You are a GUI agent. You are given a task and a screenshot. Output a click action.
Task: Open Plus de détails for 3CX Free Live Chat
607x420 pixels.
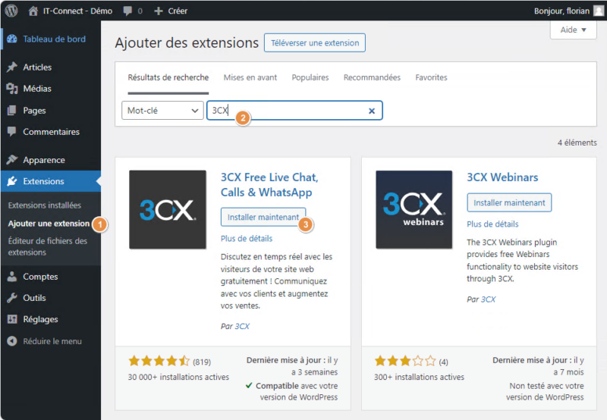click(247, 238)
